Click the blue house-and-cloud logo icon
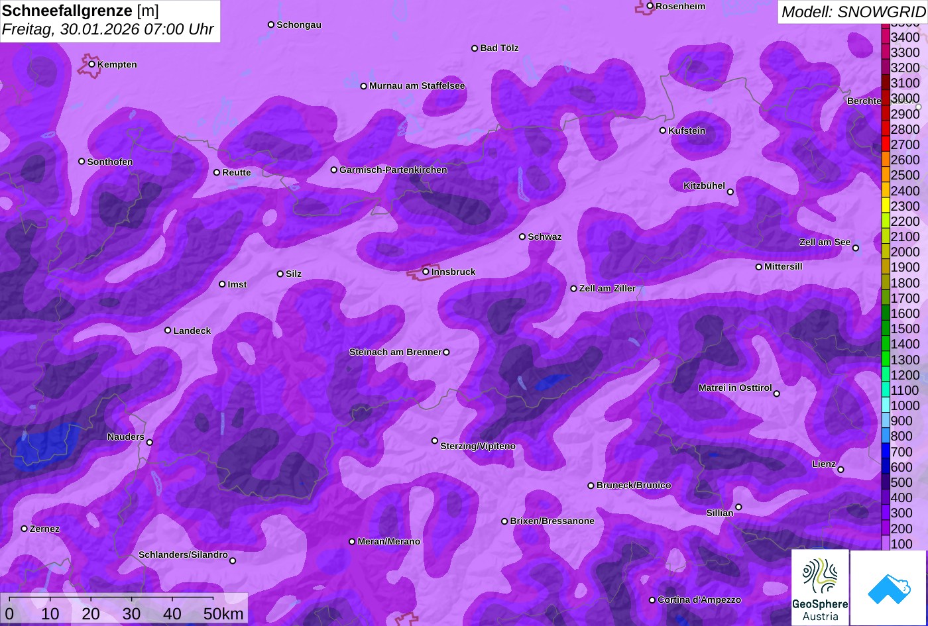Image resolution: width=928 pixels, height=626 pixels. (888, 588)
